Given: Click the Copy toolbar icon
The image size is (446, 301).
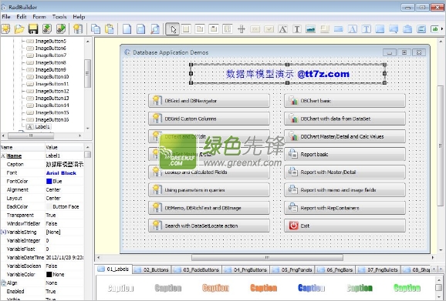Looking at the screenshot, I should [x=96, y=29].
